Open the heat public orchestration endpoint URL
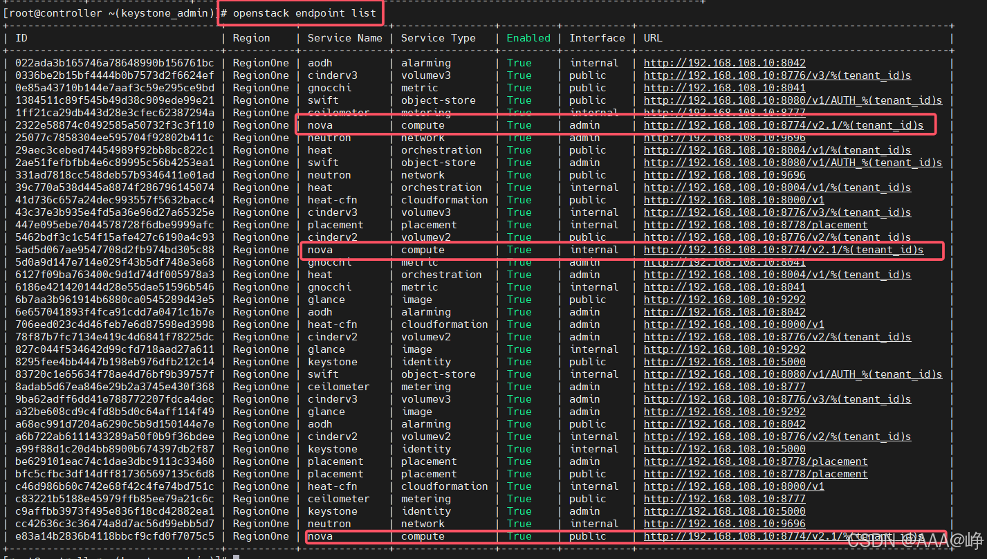Image resolution: width=987 pixels, height=559 pixels. [777, 150]
